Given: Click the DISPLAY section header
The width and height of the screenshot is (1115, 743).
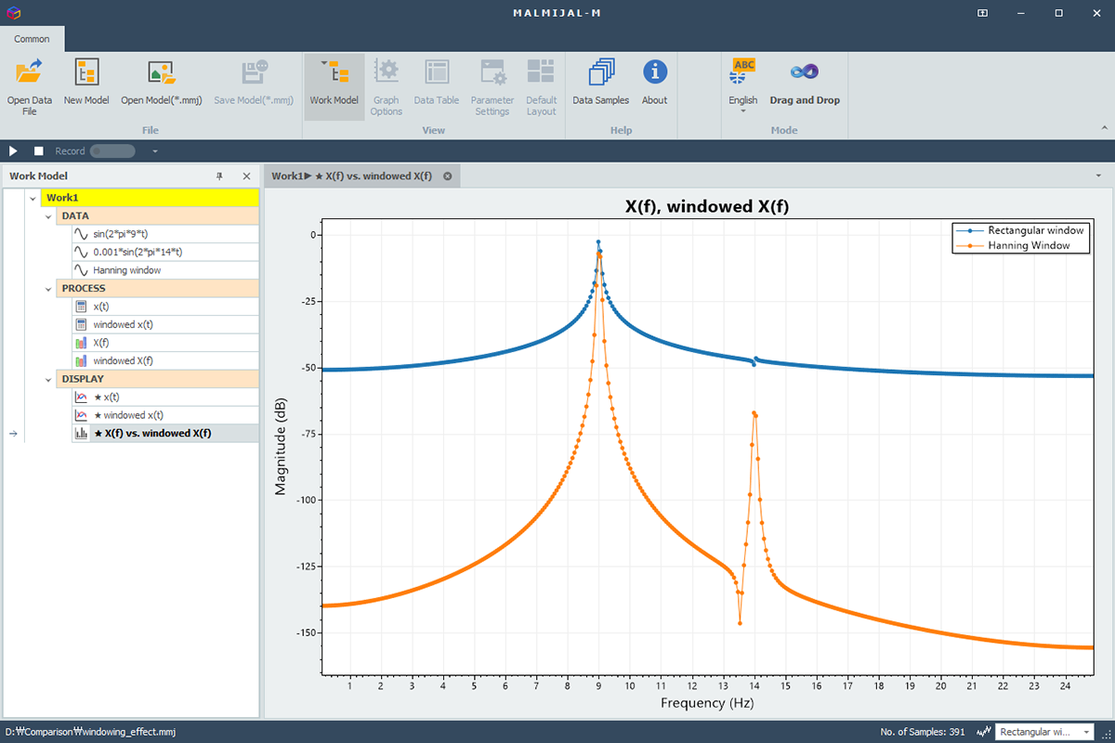Looking at the screenshot, I should click(x=157, y=379).
